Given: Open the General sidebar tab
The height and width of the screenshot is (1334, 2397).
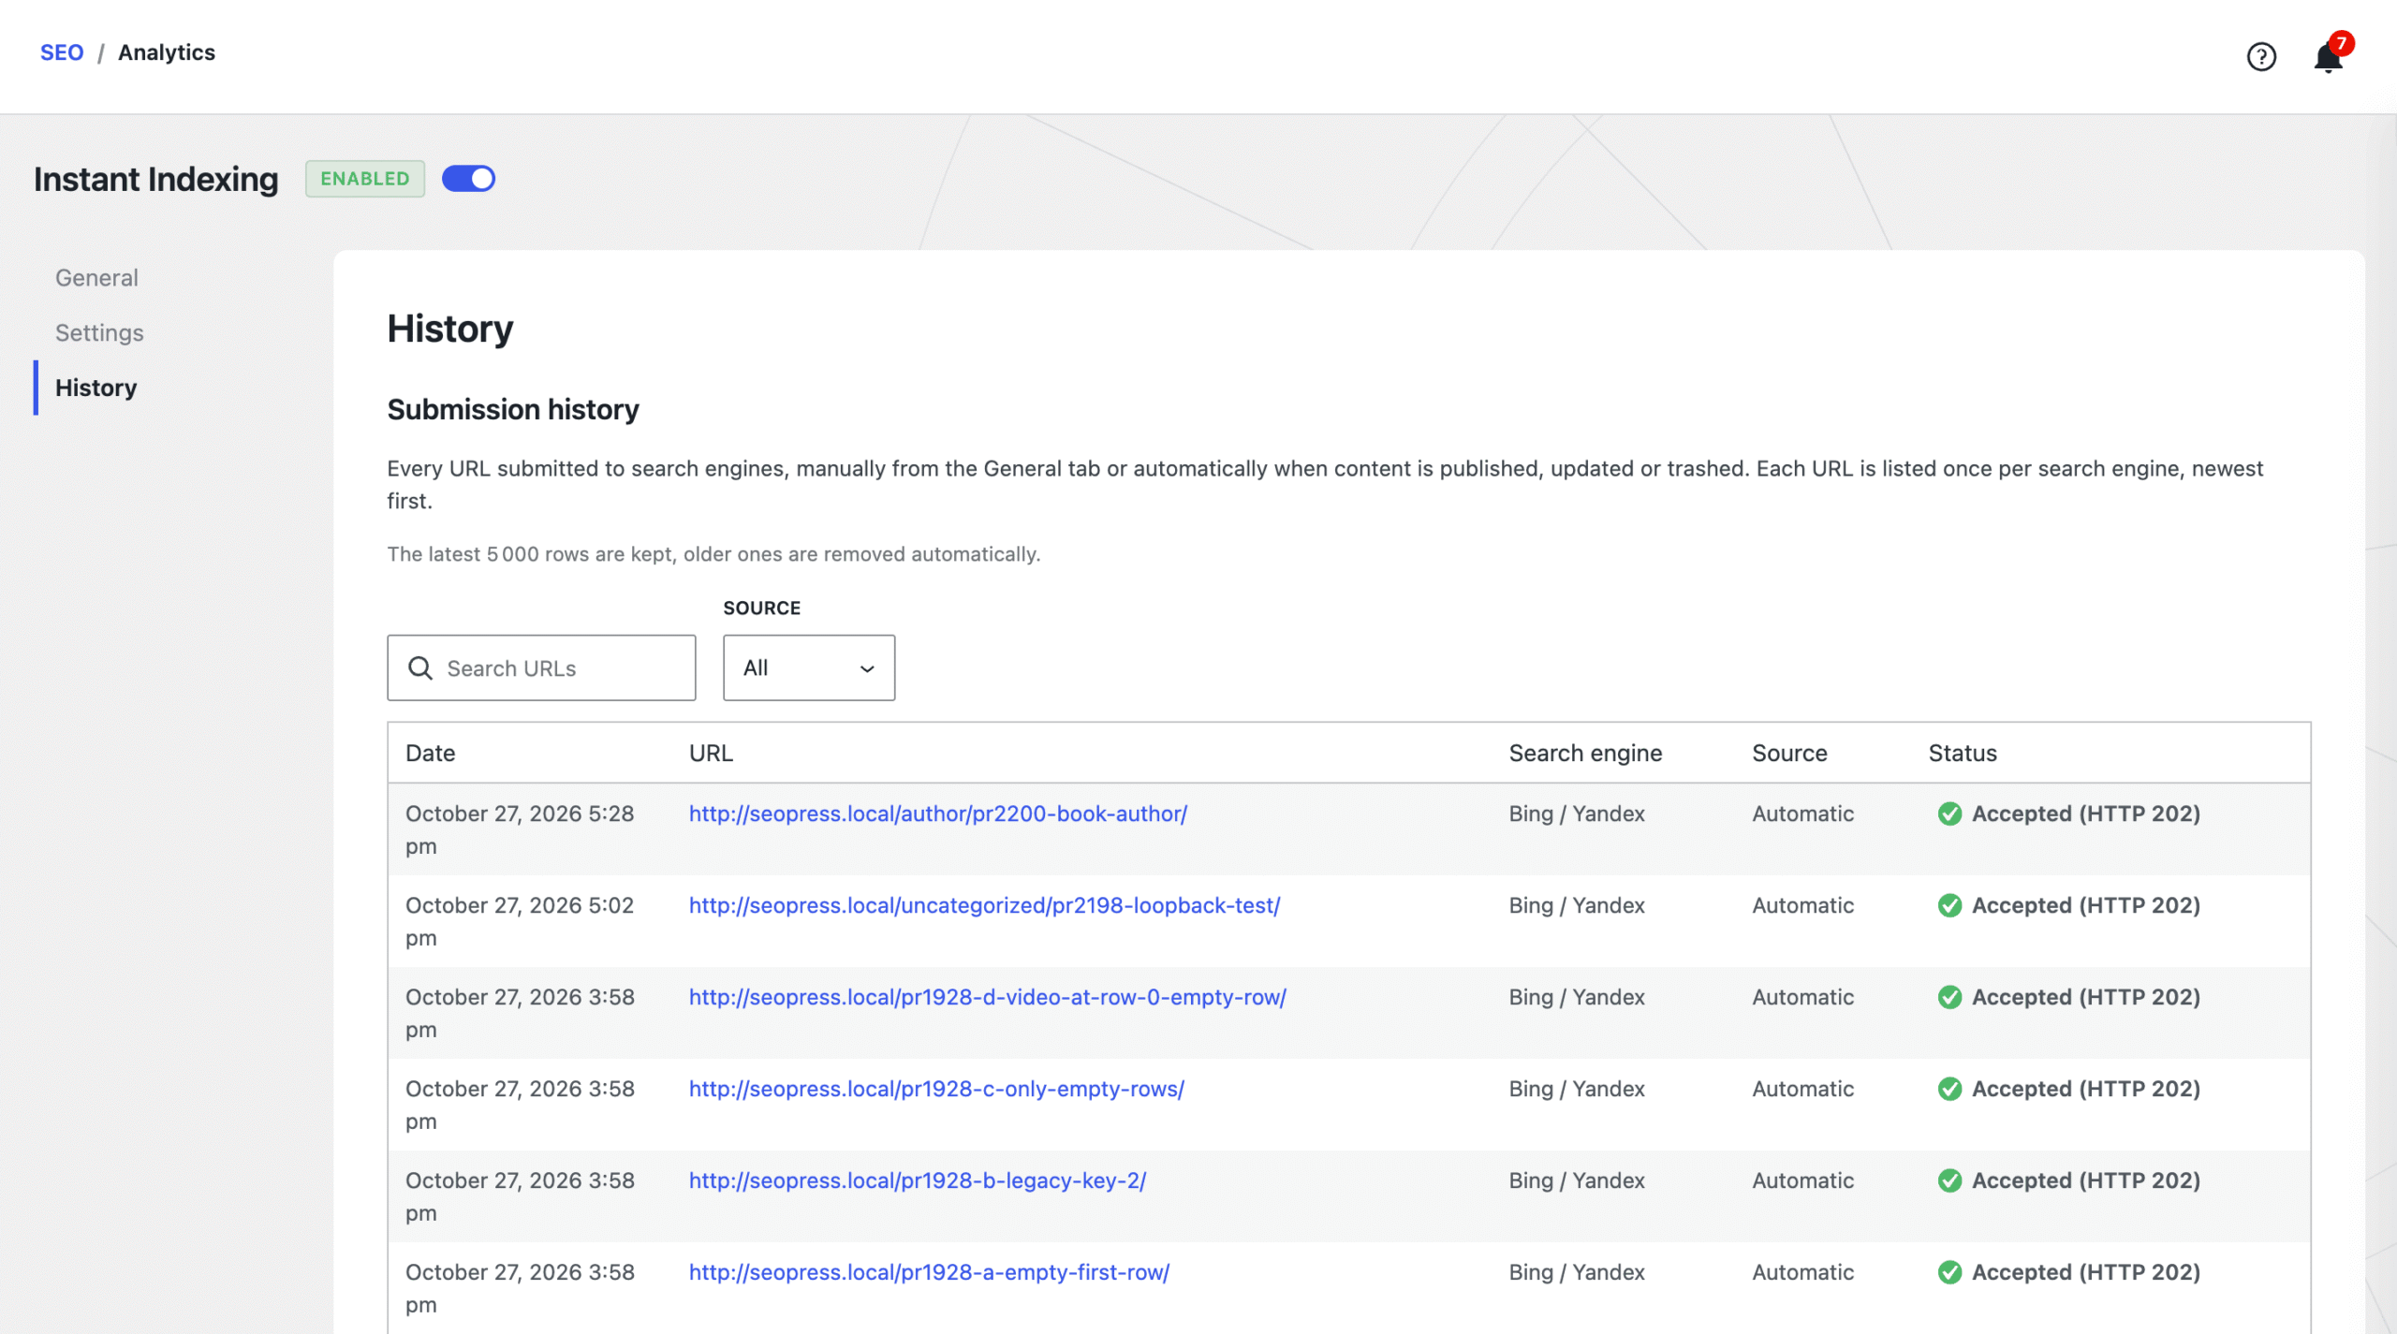Looking at the screenshot, I should click(x=96, y=277).
